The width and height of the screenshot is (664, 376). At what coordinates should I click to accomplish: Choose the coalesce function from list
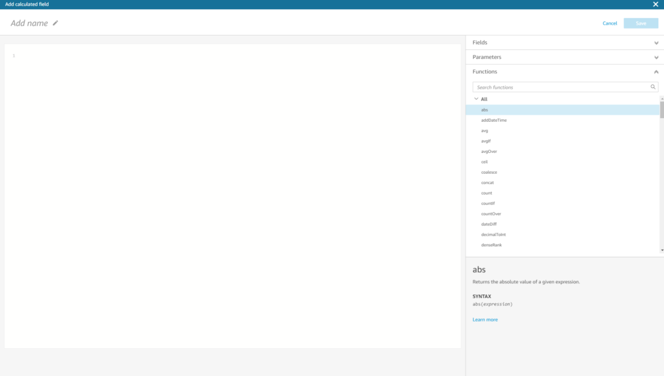click(x=489, y=172)
